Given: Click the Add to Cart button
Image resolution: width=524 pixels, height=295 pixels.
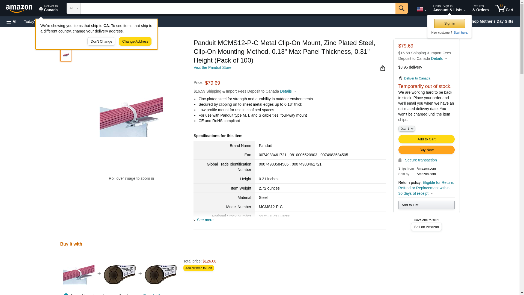Looking at the screenshot, I should 426,139.
